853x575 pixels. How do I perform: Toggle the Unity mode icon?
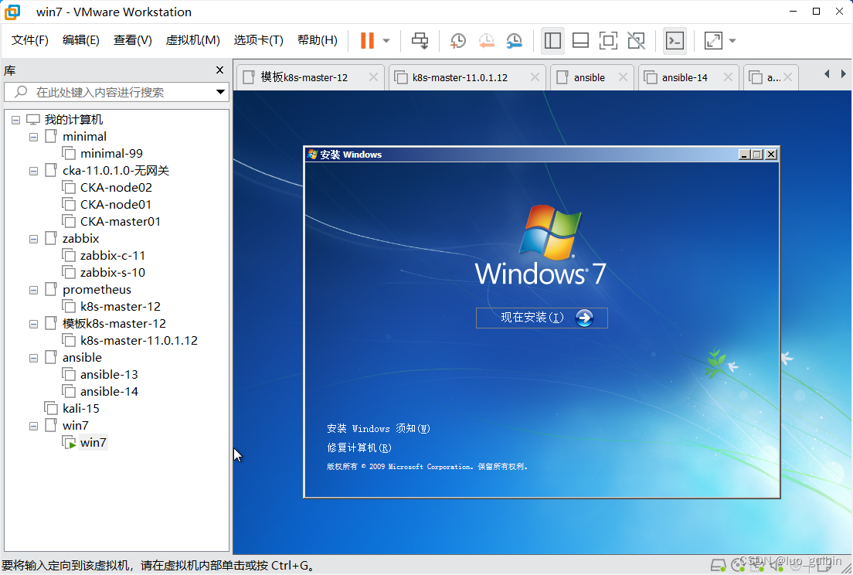click(x=636, y=40)
